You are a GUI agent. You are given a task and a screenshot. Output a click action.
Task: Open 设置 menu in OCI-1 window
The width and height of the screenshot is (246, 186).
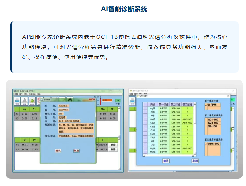pos(16,94)
